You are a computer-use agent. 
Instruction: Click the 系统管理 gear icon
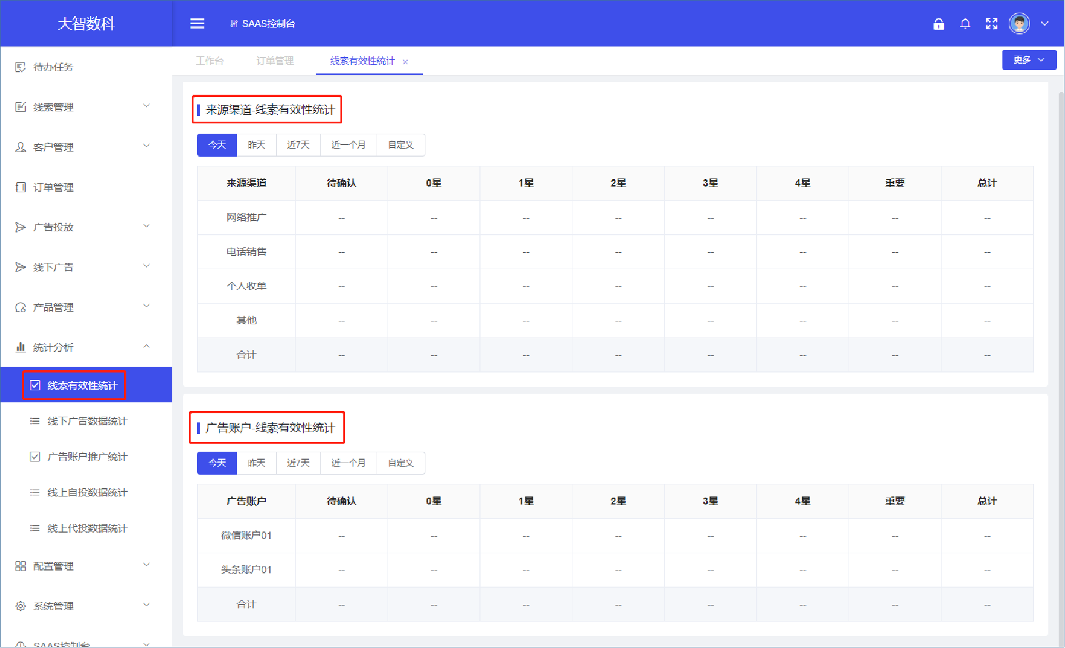point(21,606)
